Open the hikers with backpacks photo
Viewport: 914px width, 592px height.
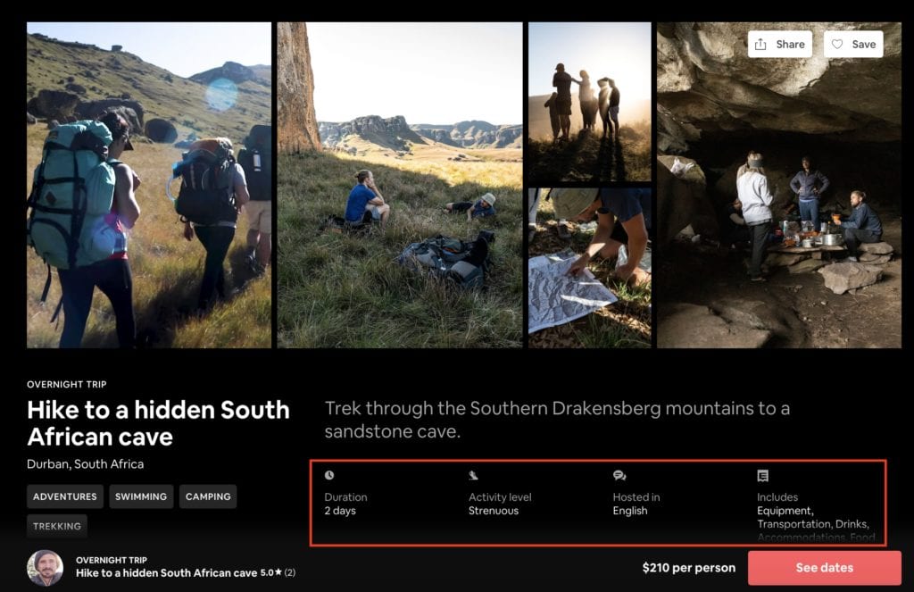[x=149, y=185]
